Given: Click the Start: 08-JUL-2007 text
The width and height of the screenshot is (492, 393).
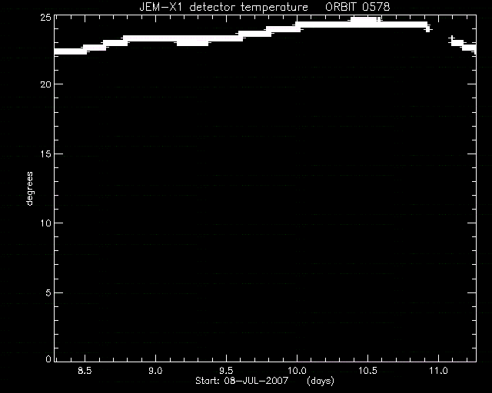Looking at the screenshot, I should pyautogui.click(x=241, y=381).
